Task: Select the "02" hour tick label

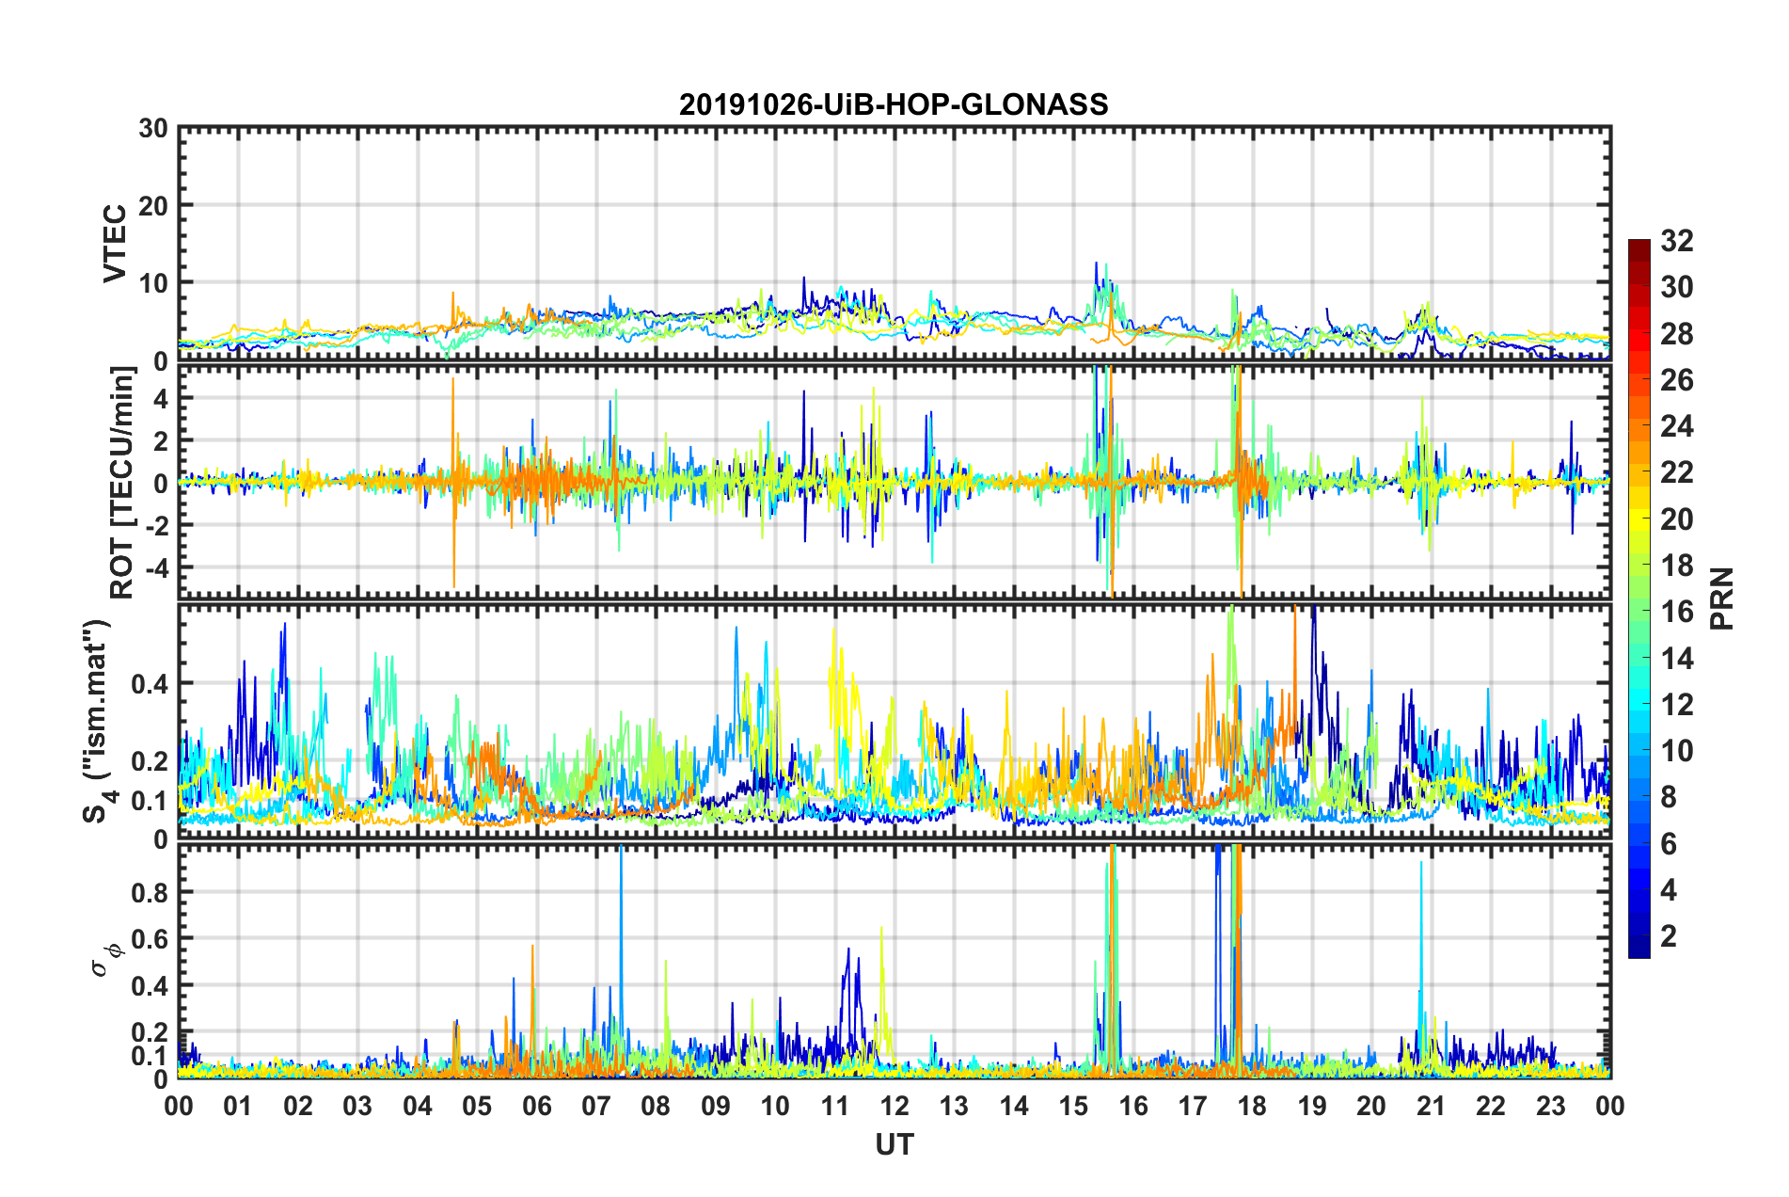Action: (x=298, y=1106)
